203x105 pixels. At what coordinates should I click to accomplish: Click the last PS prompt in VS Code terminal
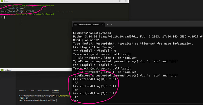point(38,100)
